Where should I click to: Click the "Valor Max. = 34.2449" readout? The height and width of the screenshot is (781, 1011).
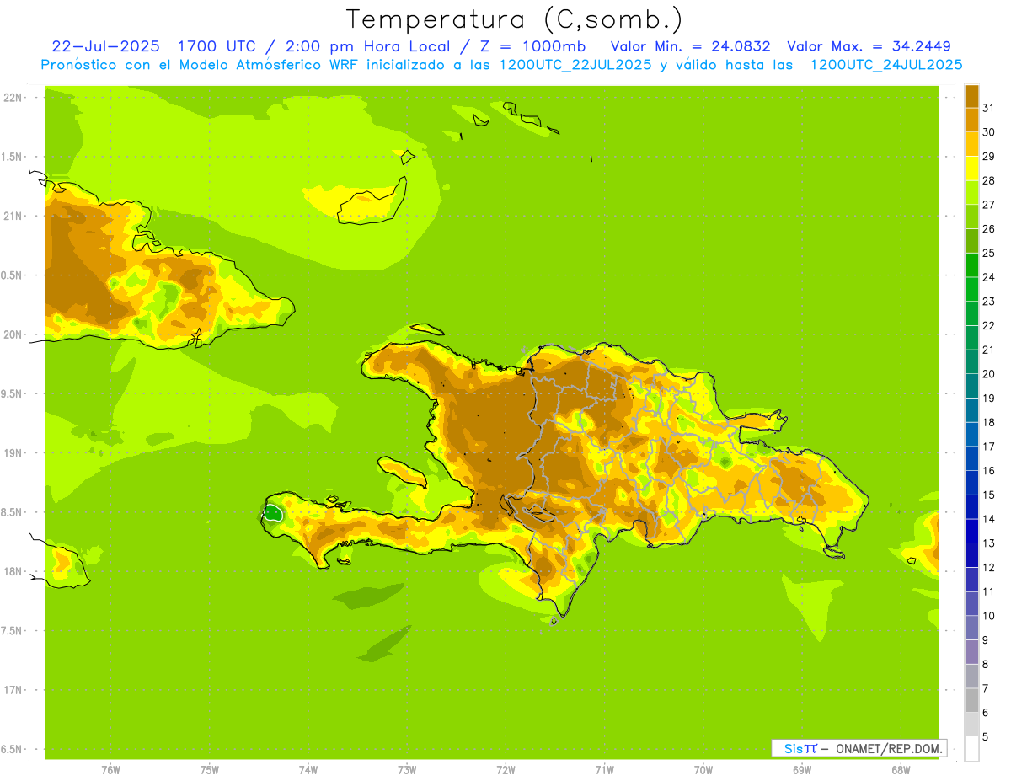(x=868, y=46)
